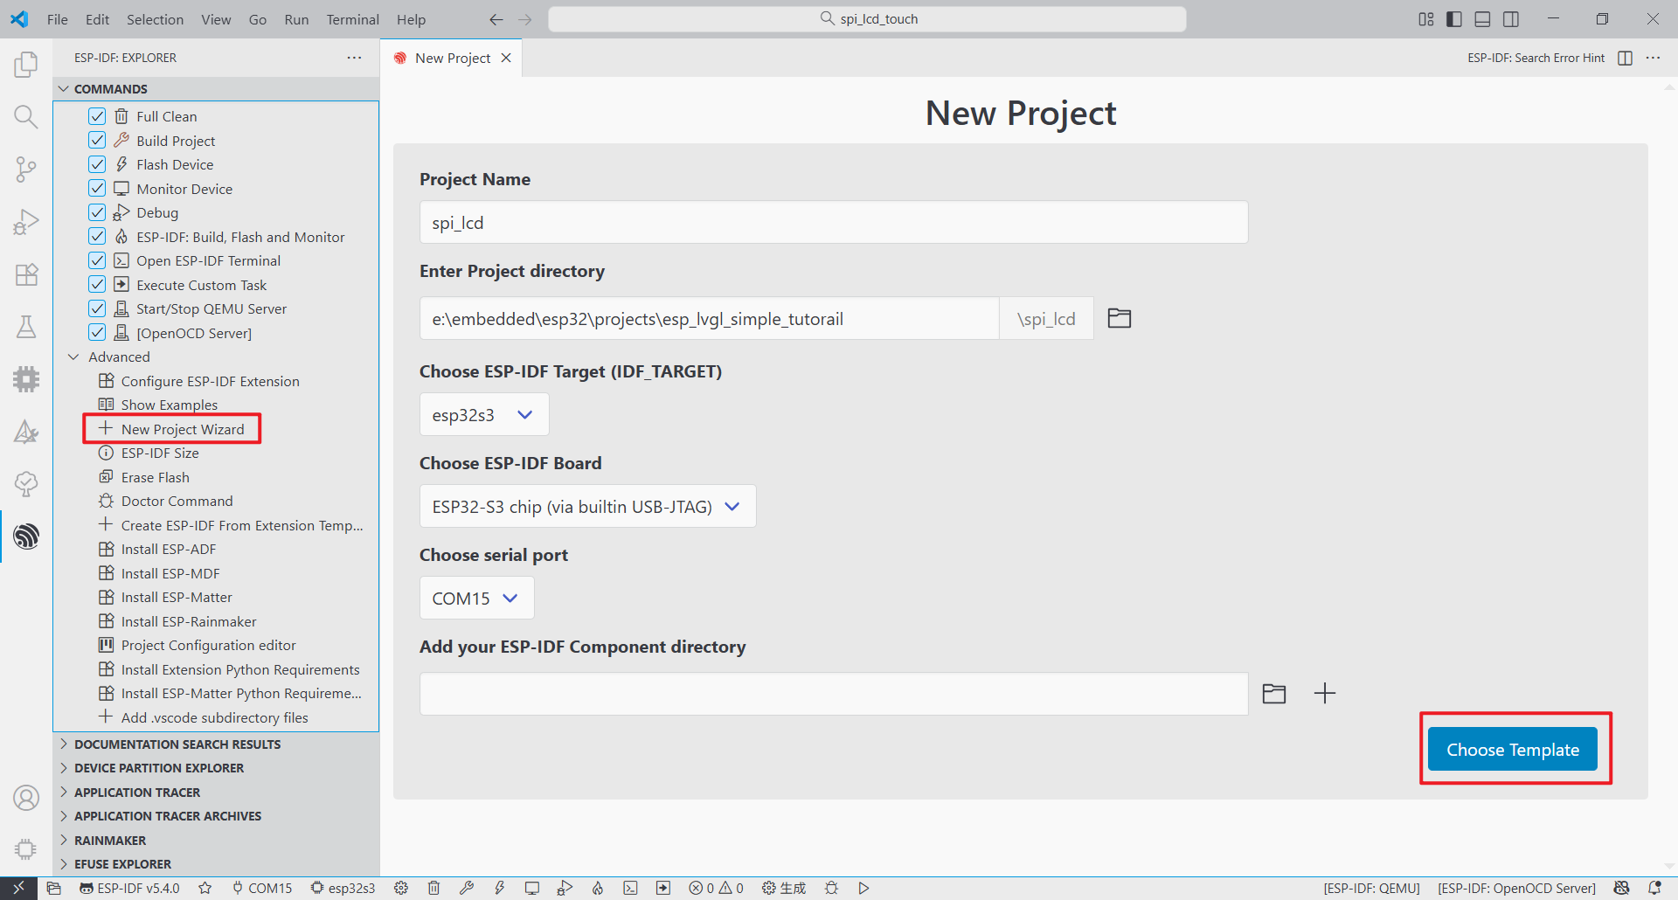Click the Execute Custom Task status bar icon

tap(663, 888)
